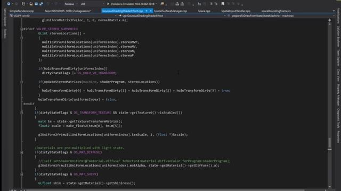The height and width of the screenshot is (191, 341).
Task: Collapse the DS_MAT_SHINY if block
Action: coord(21,175)
